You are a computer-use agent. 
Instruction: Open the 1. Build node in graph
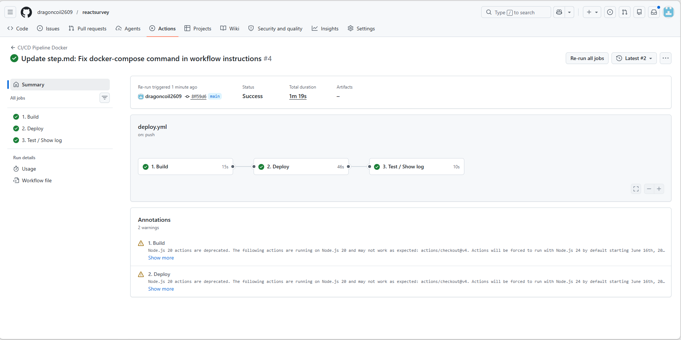pos(186,167)
